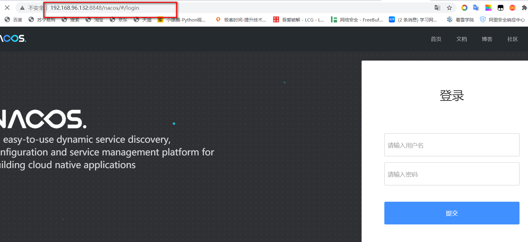Open the 天猫 bookmark

(142, 20)
